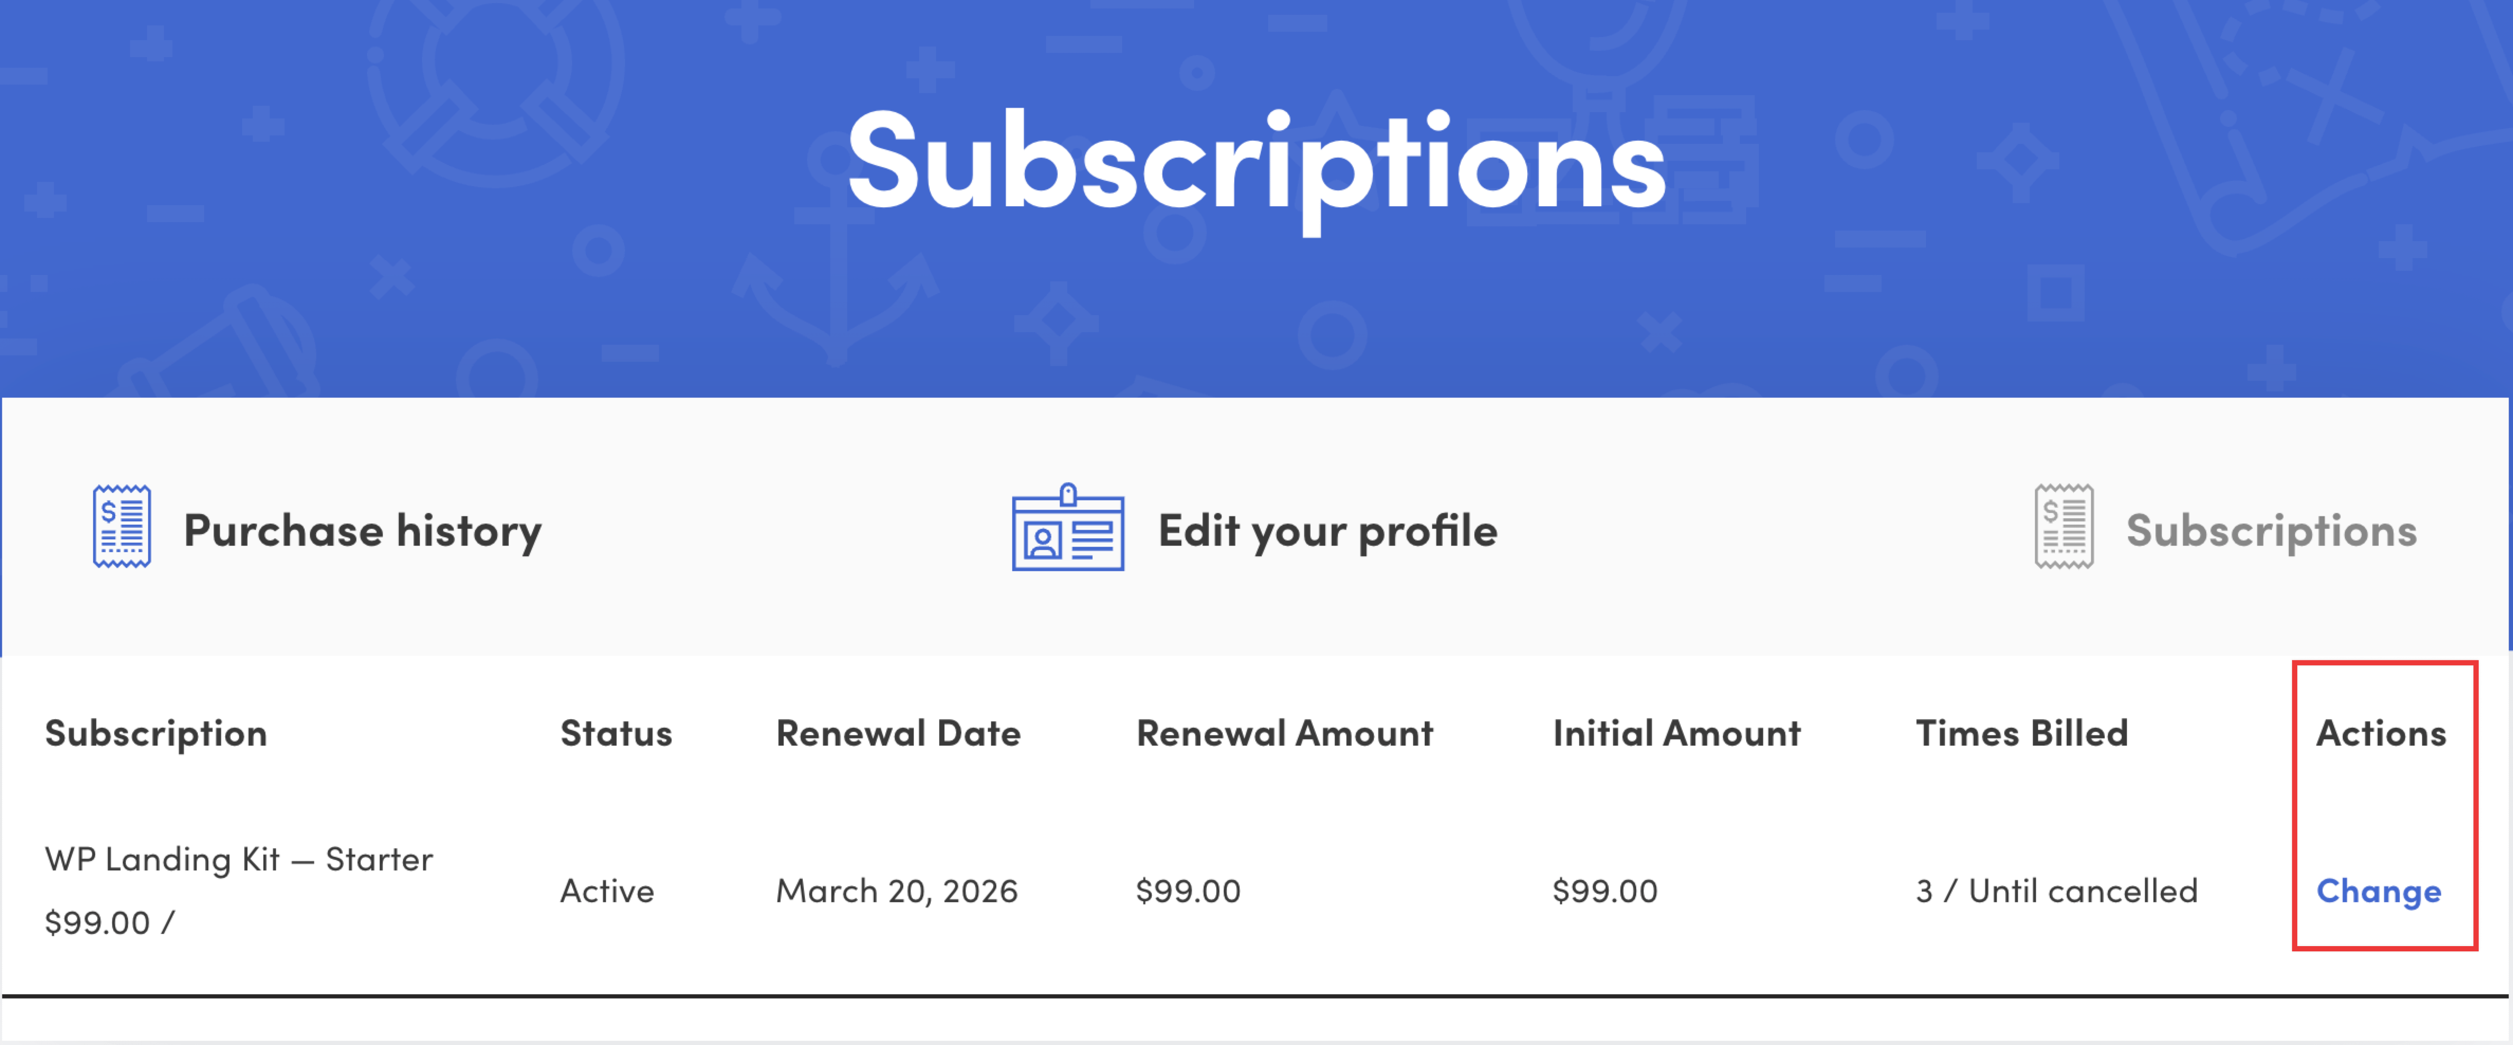Click the Active status label
Viewport: 2513px width, 1045px height.
click(x=605, y=891)
